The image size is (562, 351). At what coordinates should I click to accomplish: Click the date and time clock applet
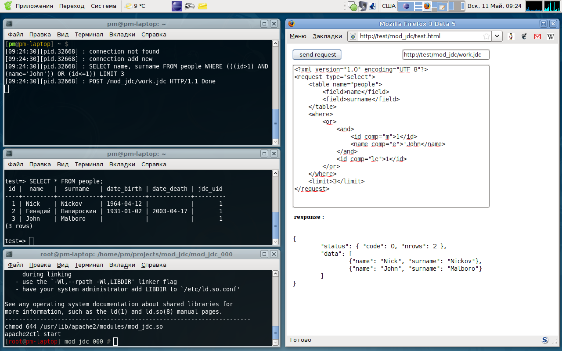(x=494, y=6)
